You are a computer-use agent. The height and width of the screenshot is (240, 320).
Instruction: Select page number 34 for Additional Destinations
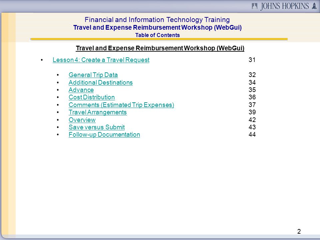[252, 82]
